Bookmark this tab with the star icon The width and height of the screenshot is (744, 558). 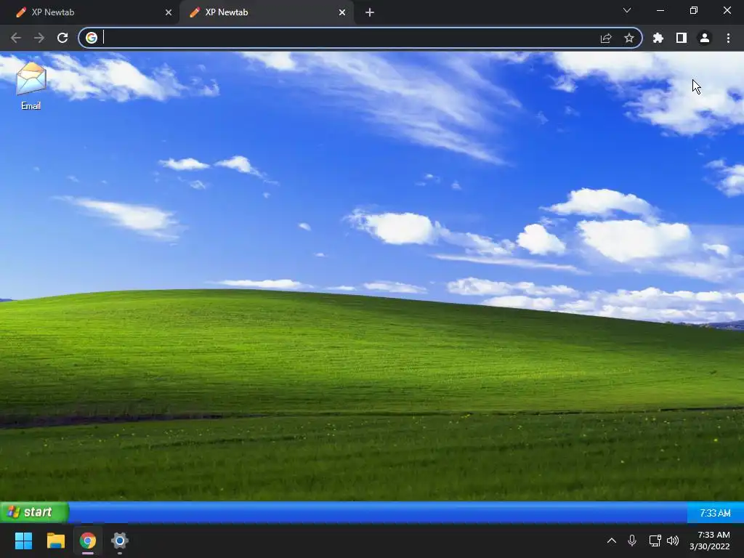(x=629, y=38)
